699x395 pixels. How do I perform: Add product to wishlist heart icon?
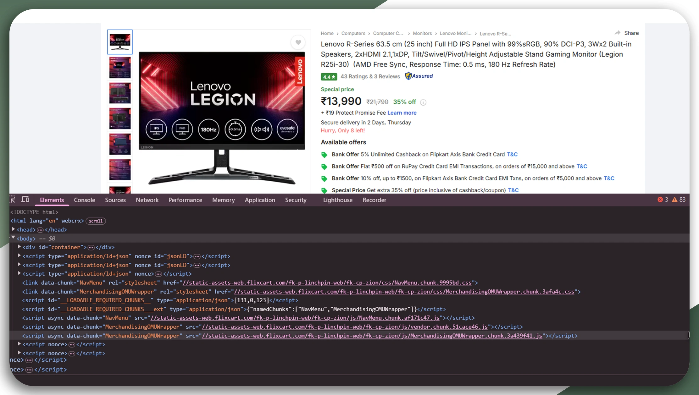(298, 42)
